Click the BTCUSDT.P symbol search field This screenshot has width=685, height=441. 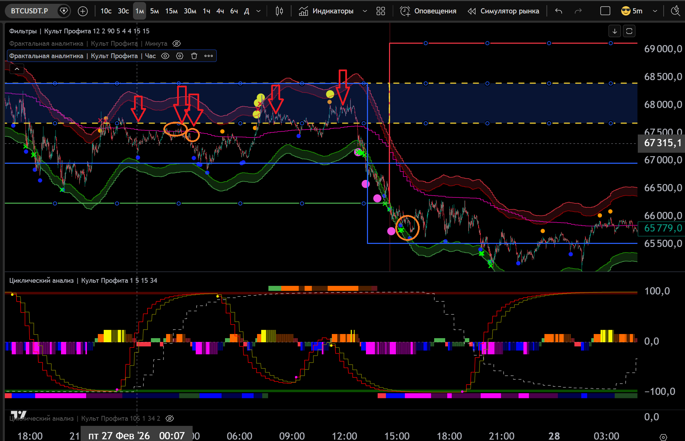click(x=30, y=11)
